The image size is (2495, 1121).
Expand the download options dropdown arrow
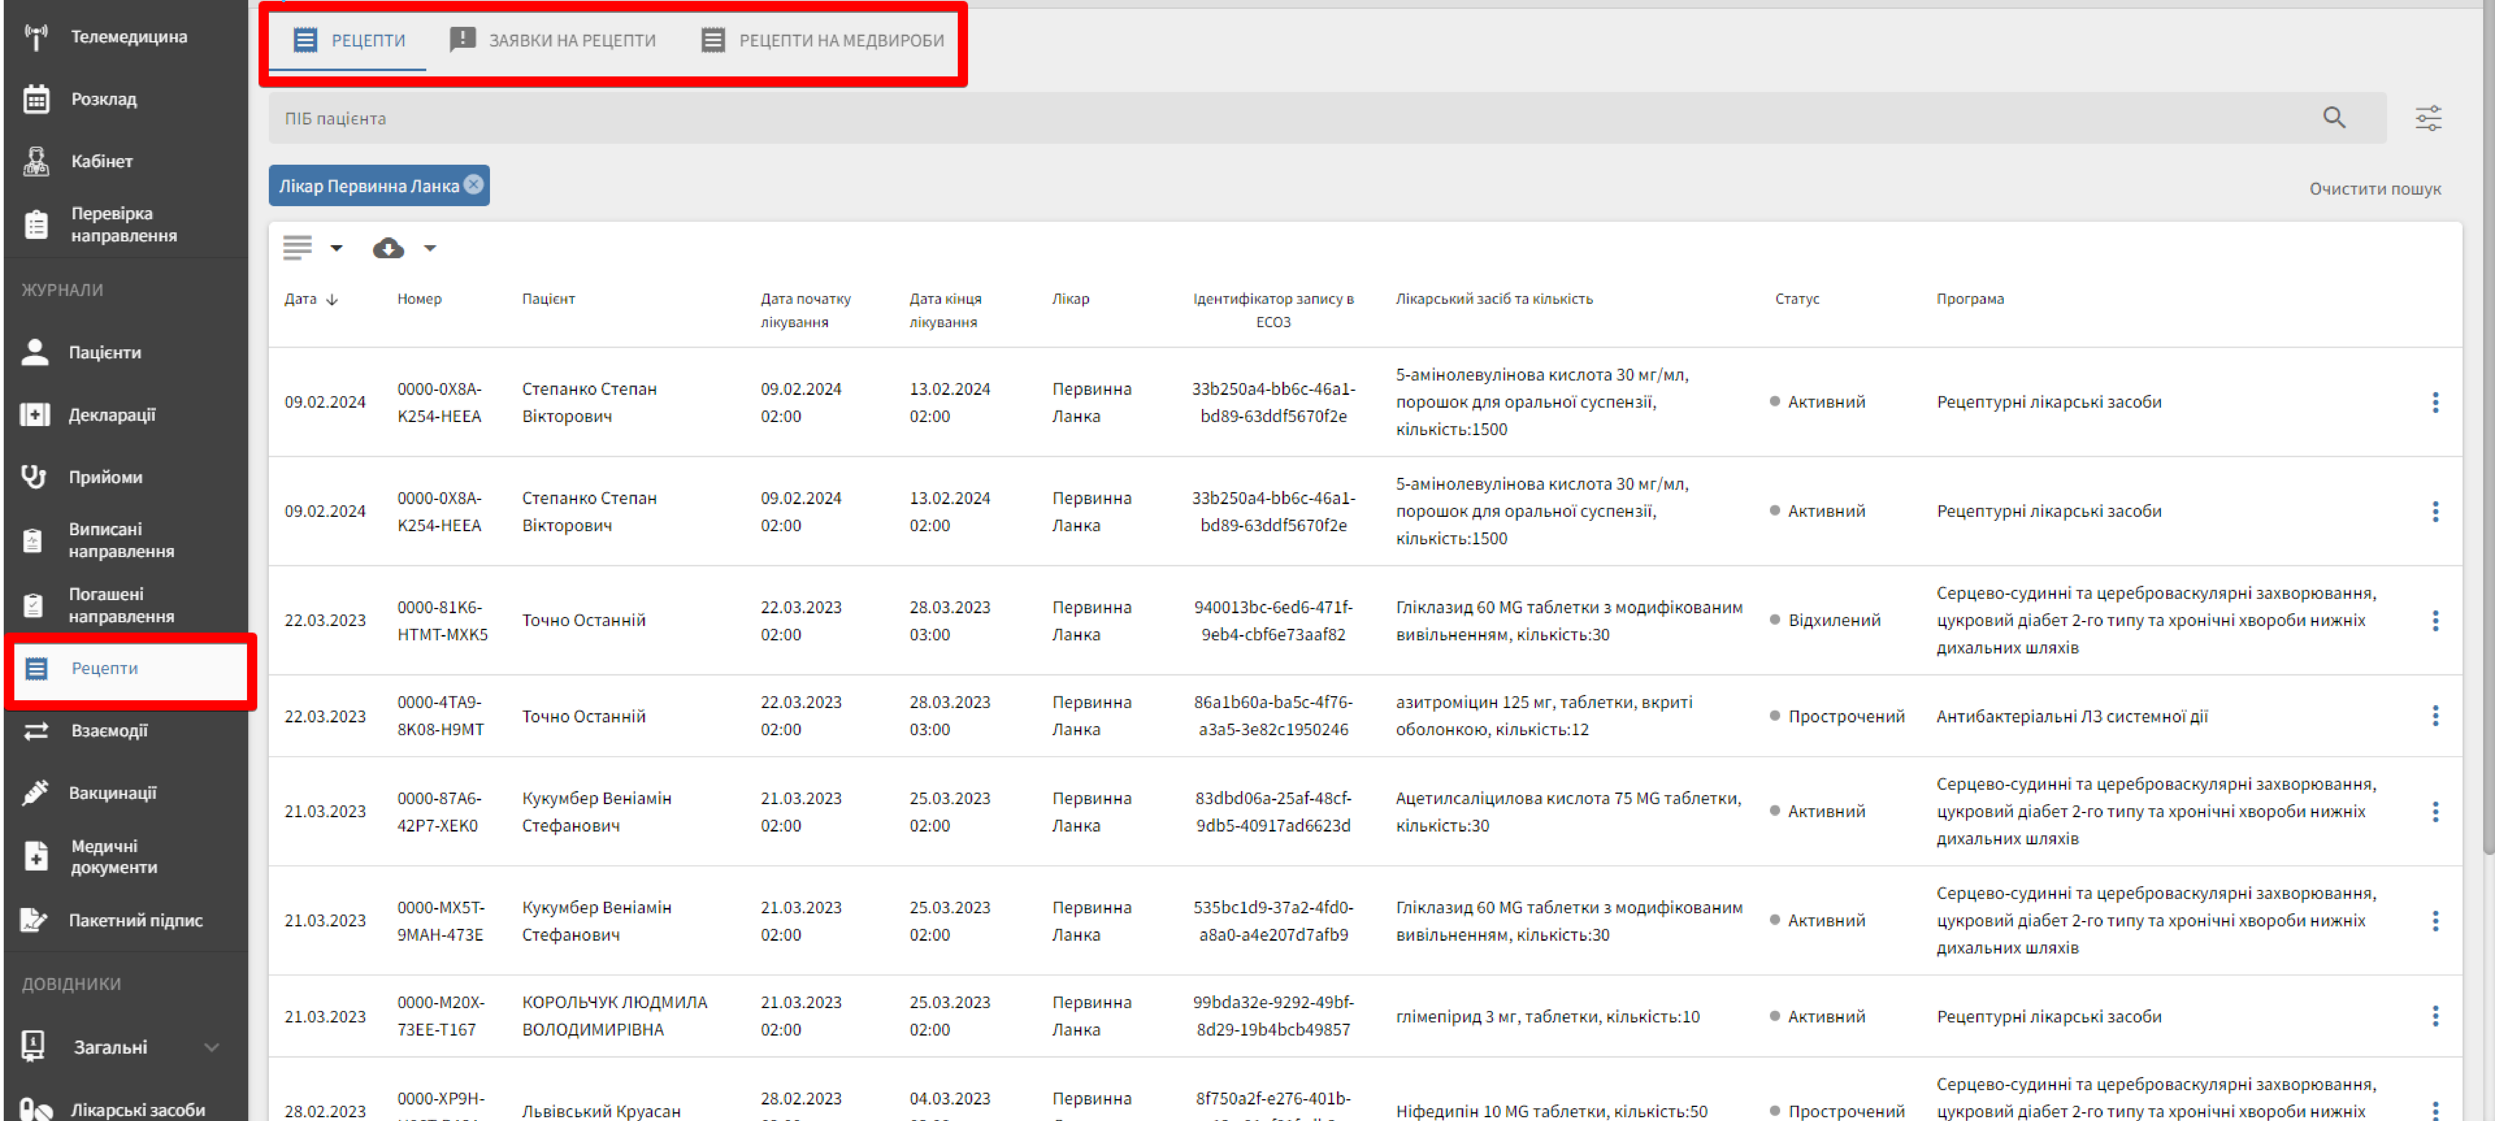pos(430,248)
